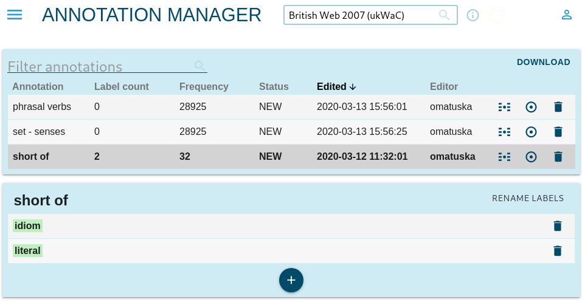Click the corpus info icon
Image resolution: width=582 pixels, height=302 pixels.
[x=473, y=15]
